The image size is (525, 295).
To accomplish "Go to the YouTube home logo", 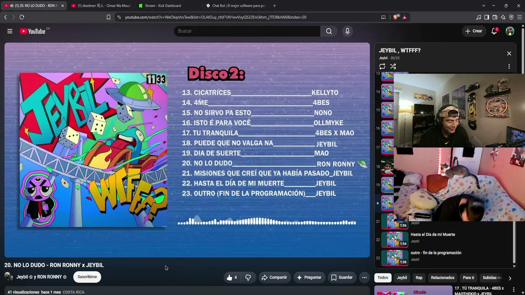I will click(x=32, y=31).
